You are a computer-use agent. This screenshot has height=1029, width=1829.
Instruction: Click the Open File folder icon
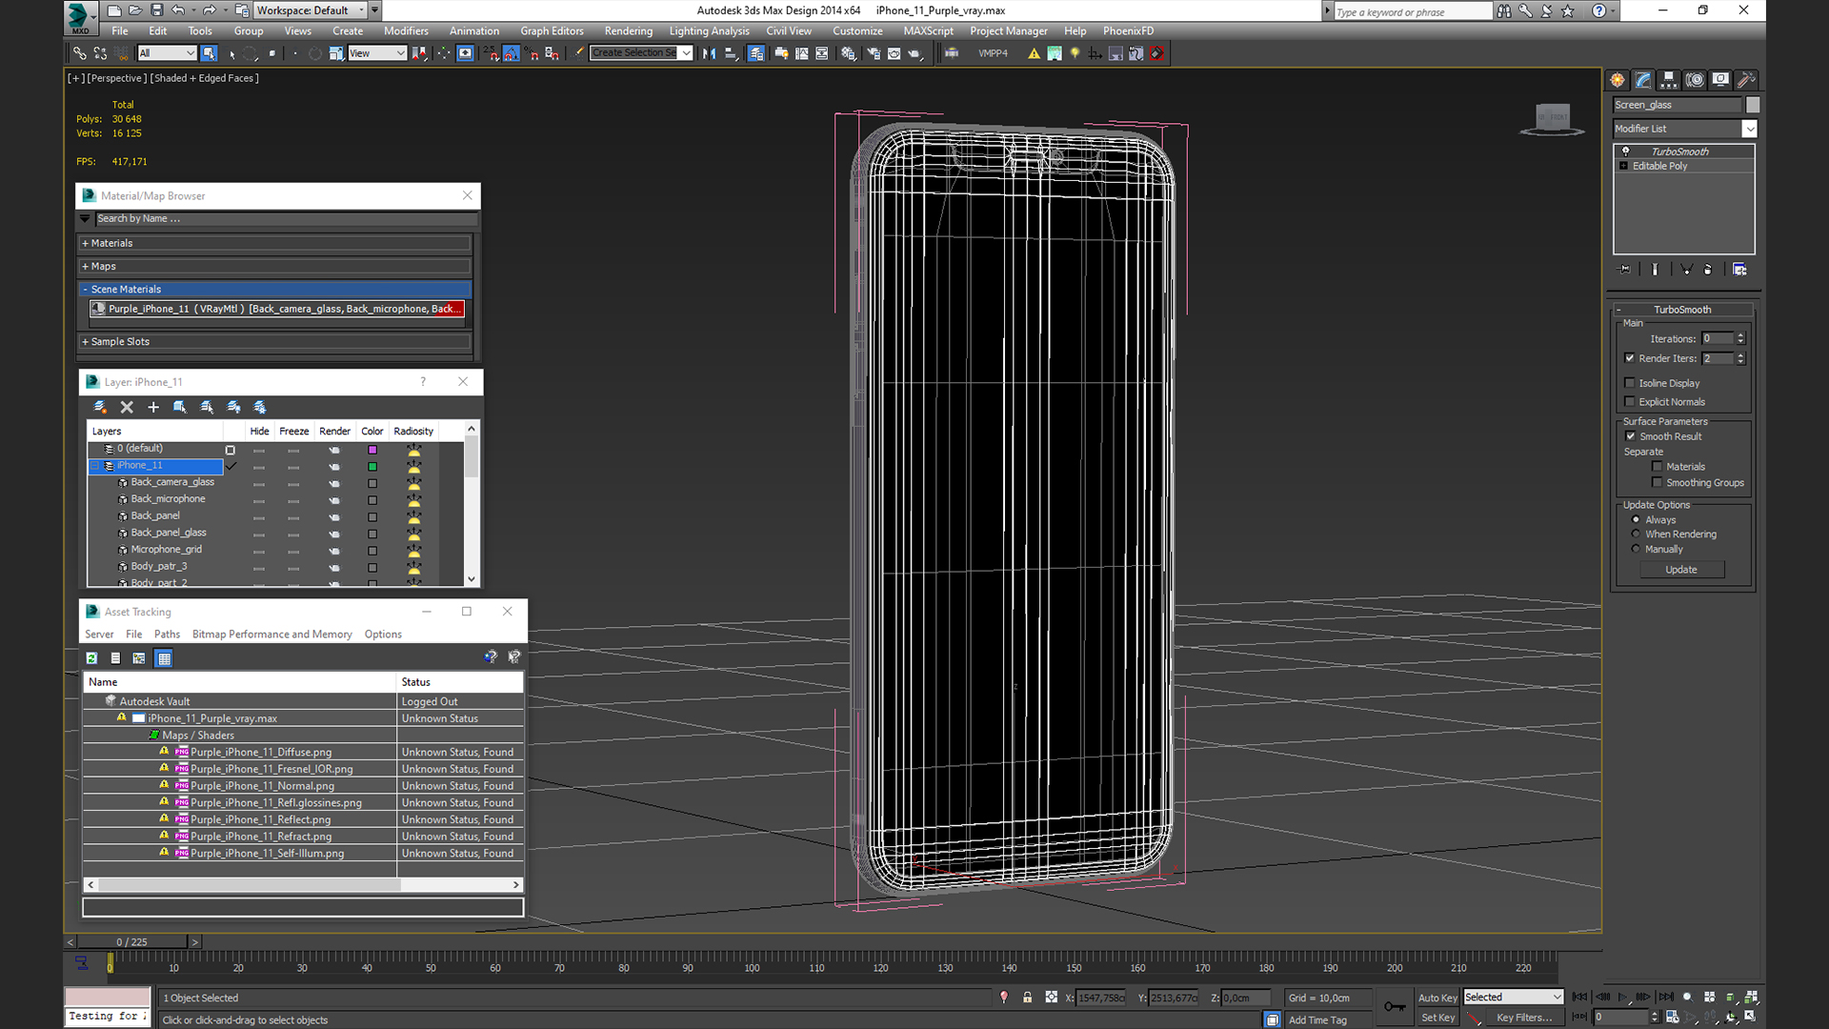[135, 10]
